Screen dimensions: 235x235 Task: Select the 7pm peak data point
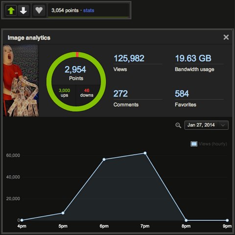click(x=145, y=153)
